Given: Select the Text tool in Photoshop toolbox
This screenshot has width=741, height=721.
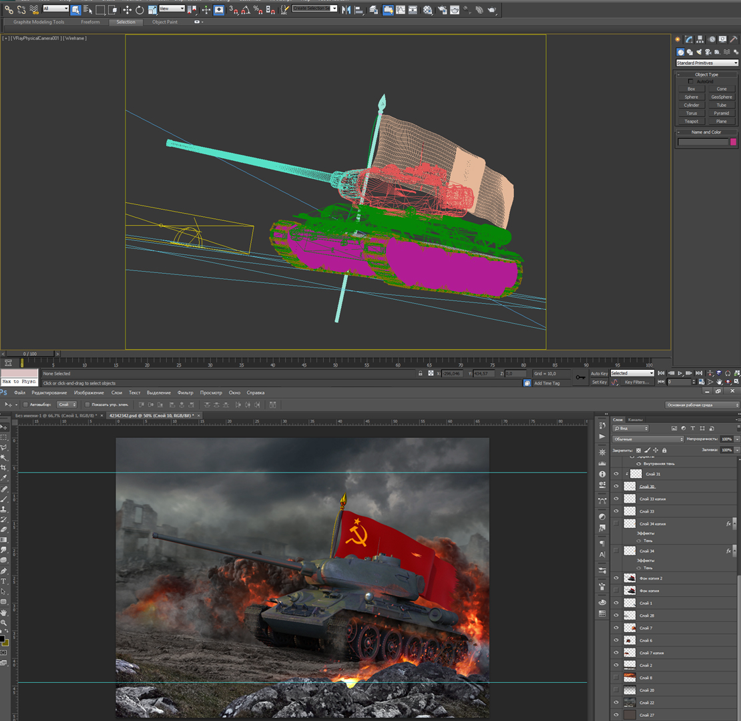Looking at the screenshot, I should (4, 581).
